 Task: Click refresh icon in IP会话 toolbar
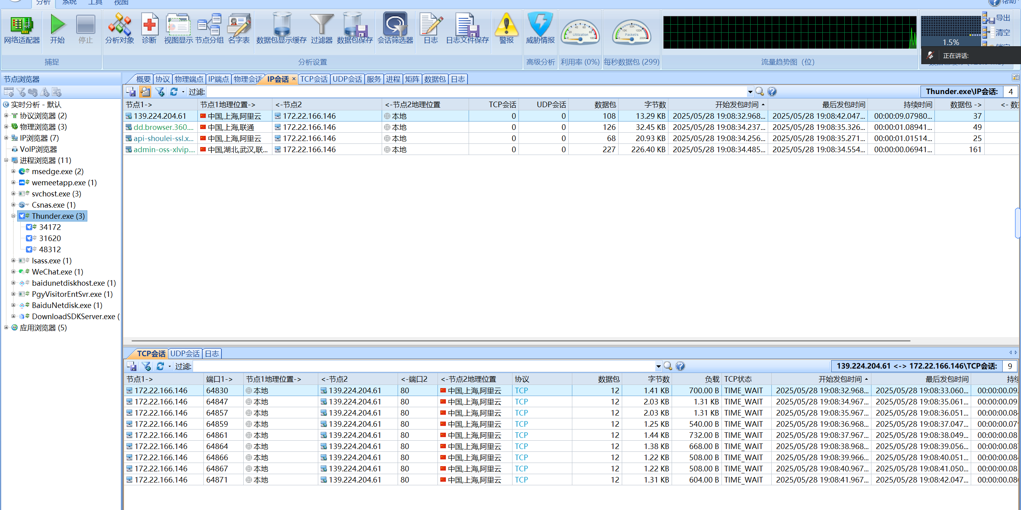[173, 92]
